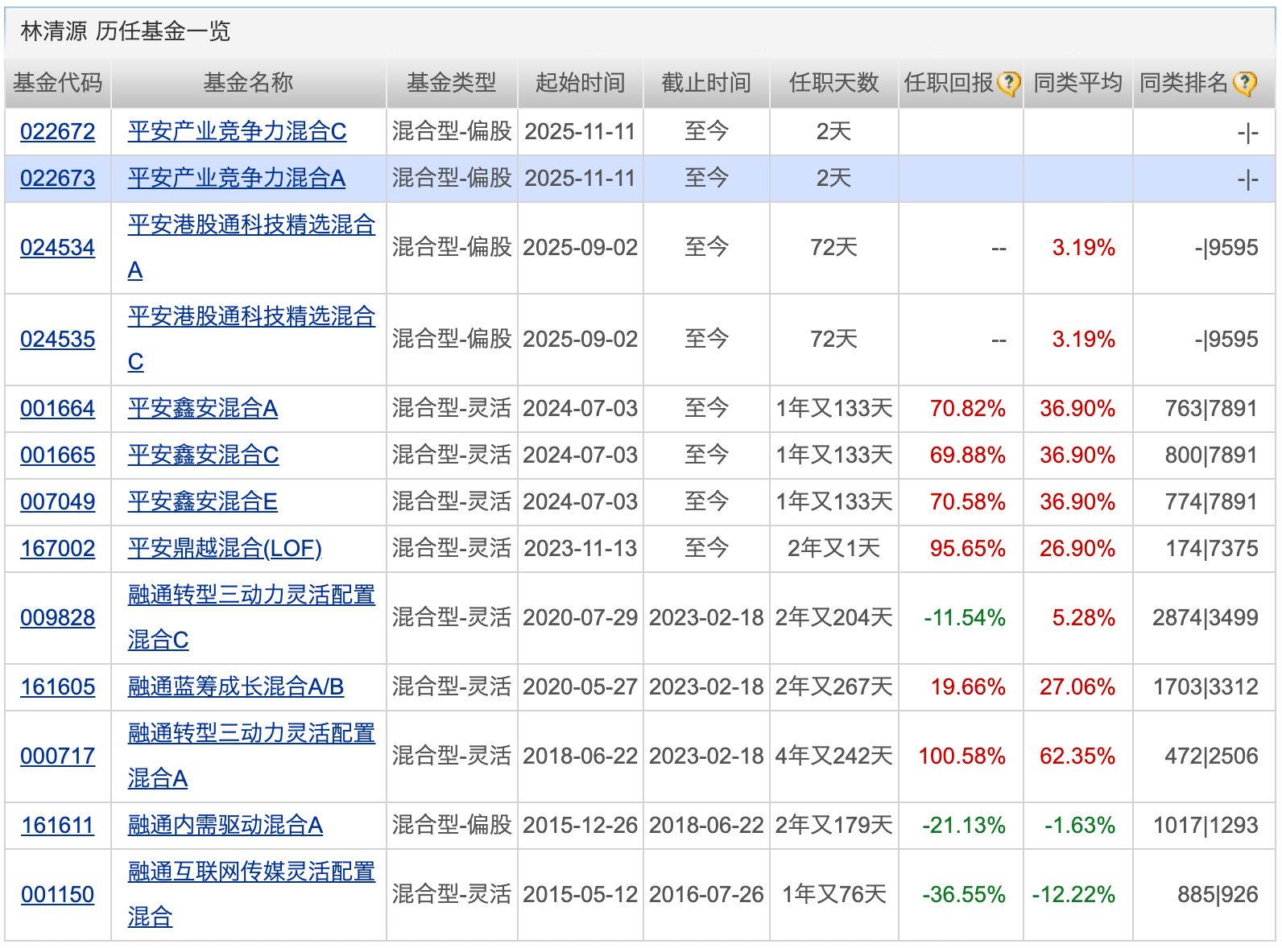Open 平安鑫安混合A fund link

point(202,409)
